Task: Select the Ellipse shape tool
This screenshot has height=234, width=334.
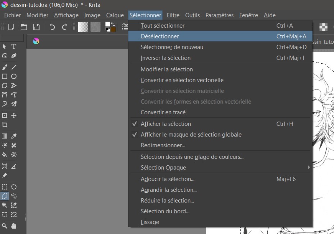Action: [14, 76]
